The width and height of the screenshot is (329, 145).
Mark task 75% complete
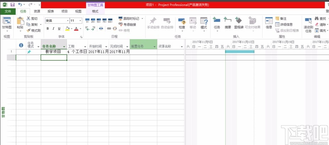pyautogui.click(x=104, y=21)
